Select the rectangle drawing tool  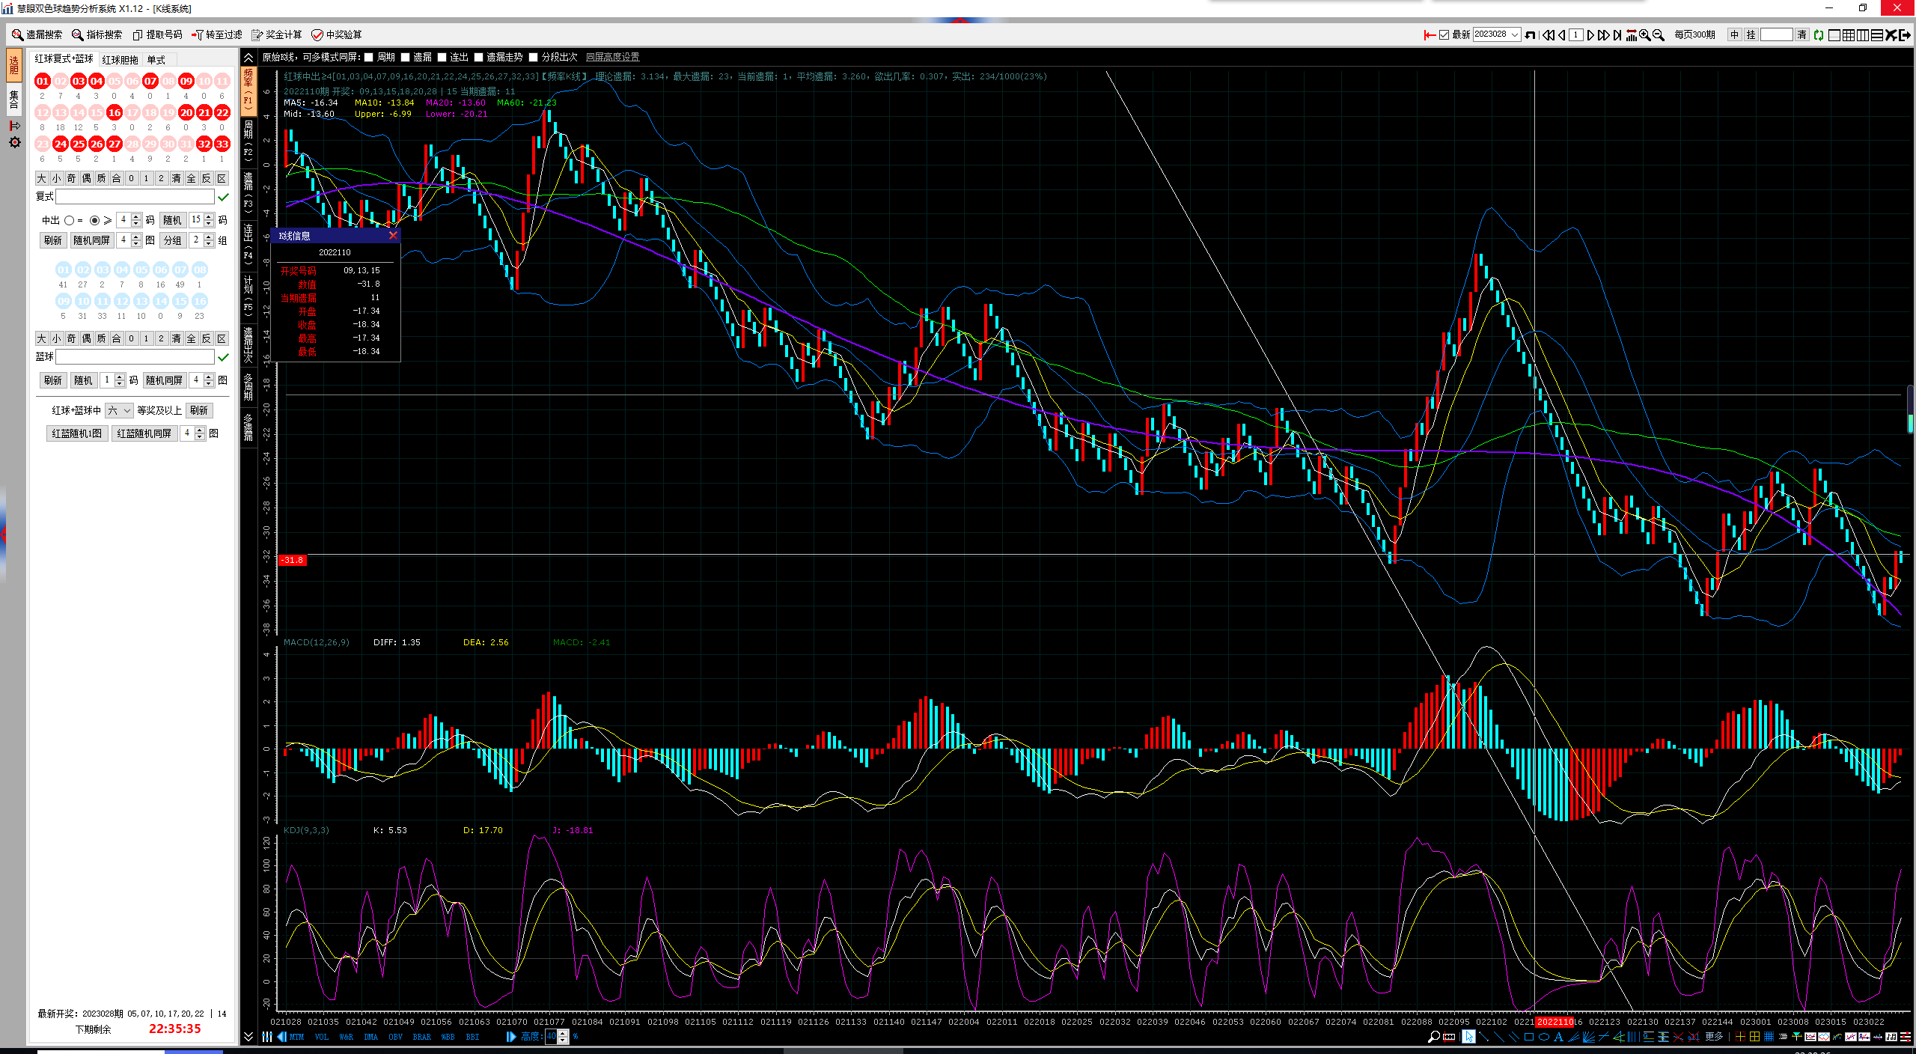[x=1528, y=1037]
